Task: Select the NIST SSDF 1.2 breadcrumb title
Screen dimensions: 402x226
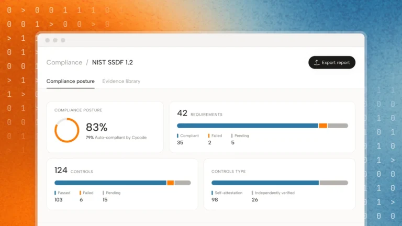Action: pos(113,63)
